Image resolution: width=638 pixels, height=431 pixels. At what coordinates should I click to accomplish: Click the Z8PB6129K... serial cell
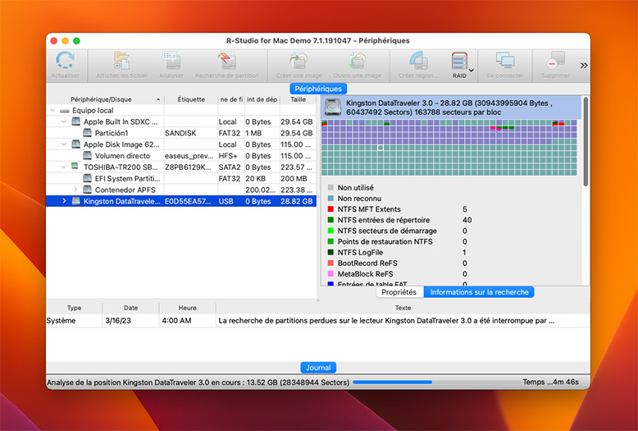tap(191, 167)
